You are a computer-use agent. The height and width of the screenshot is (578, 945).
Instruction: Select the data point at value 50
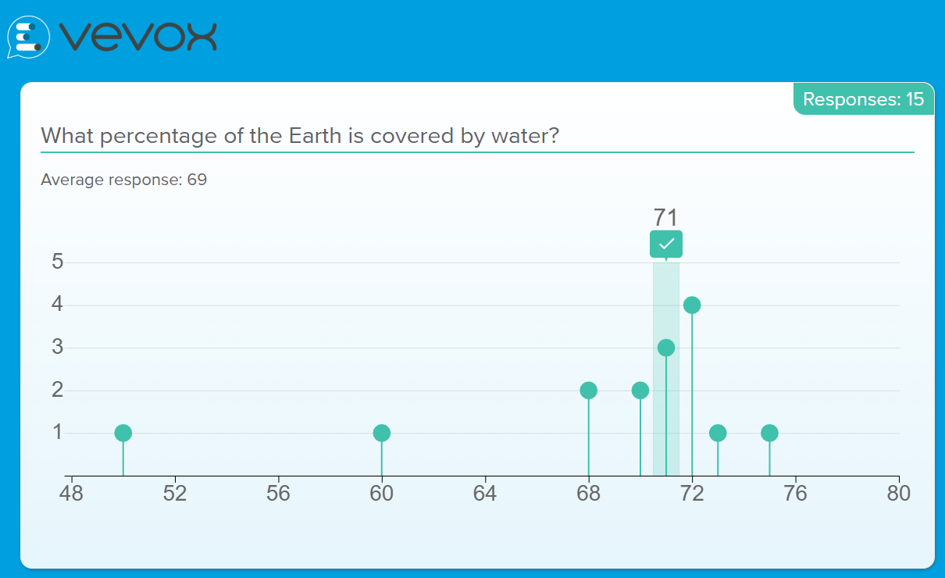point(123,433)
